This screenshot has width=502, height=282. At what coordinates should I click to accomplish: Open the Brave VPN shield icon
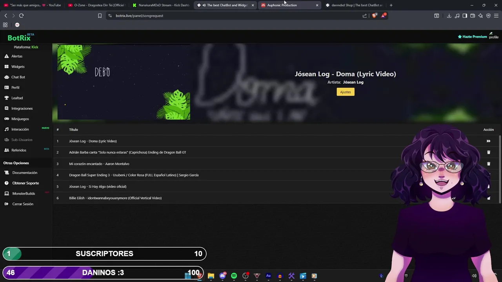point(488,16)
